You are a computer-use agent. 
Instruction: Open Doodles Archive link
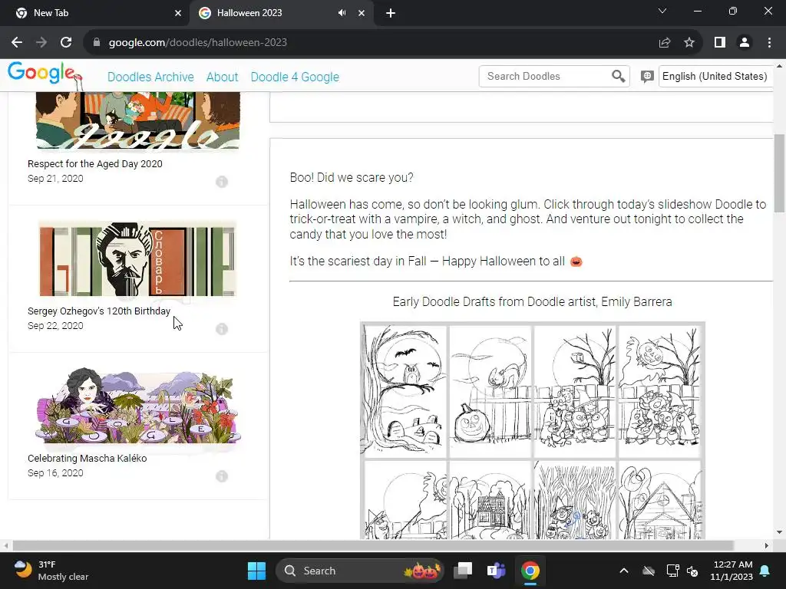click(x=150, y=77)
